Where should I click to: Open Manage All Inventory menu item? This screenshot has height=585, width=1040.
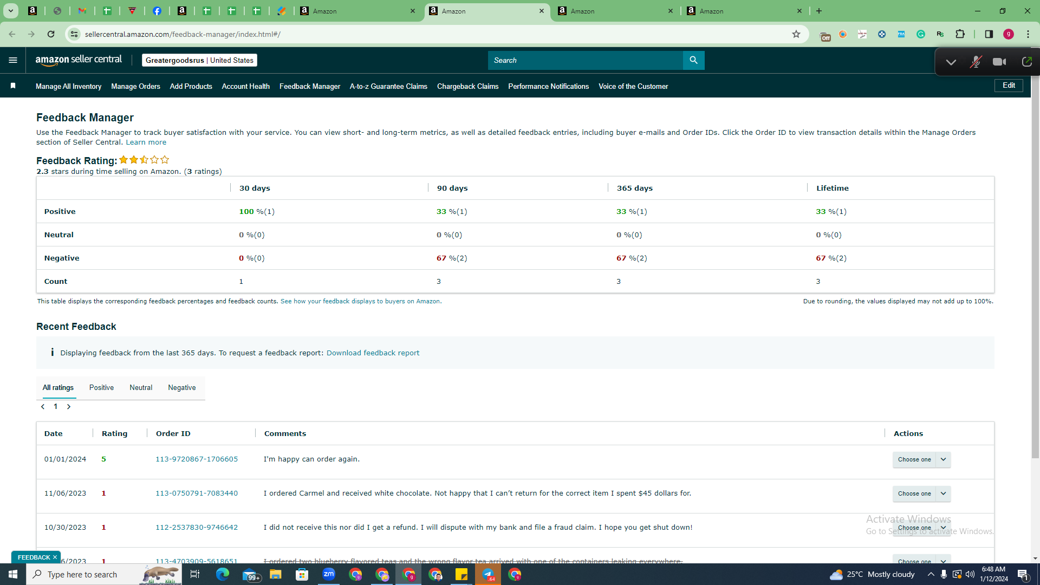68,86
